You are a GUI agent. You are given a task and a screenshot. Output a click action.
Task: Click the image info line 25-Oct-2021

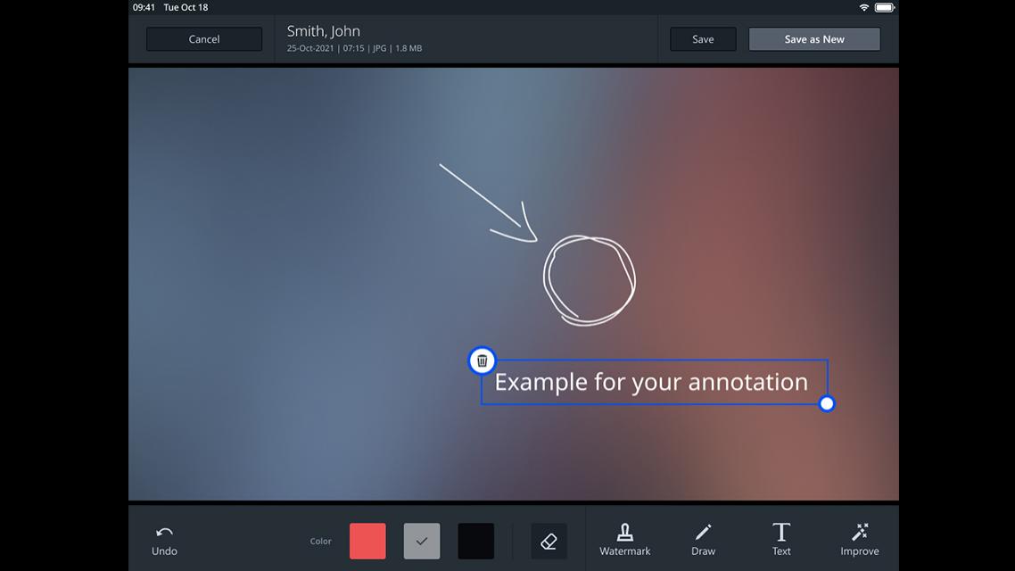click(x=354, y=48)
